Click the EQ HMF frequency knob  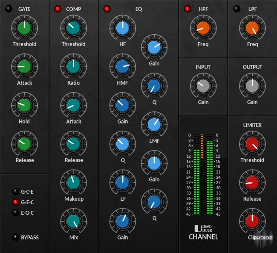point(123,67)
